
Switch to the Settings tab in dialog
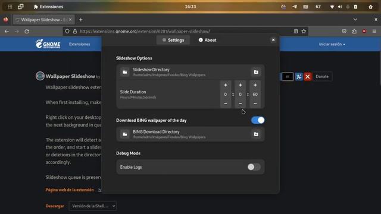pyautogui.click(x=173, y=40)
